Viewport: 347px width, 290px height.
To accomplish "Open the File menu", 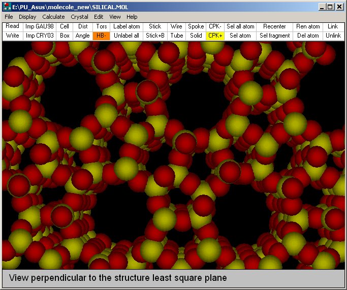I will (x=9, y=17).
